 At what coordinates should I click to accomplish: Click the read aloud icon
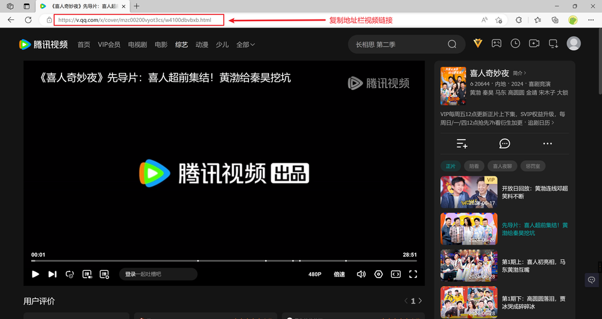click(x=485, y=20)
